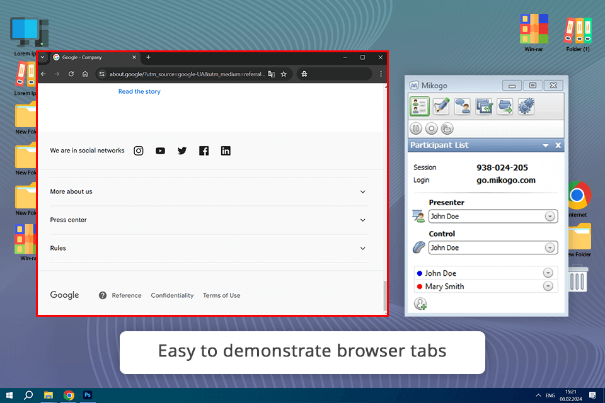This screenshot has width=605, height=403.
Task: Select the Google - Company tab
Action: tap(95, 57)
